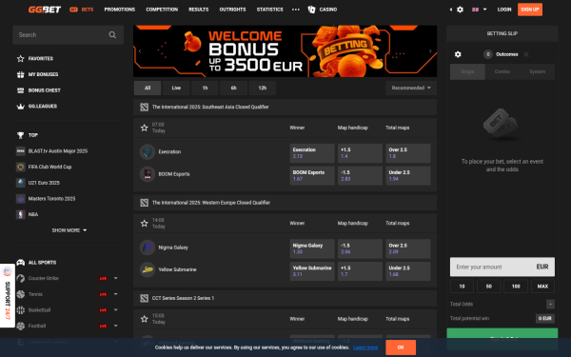Image resolution: width=571 pixels, height=357 pixels.
Task: Select Over 2.5 odds 2.09
Action: [408, 248]
